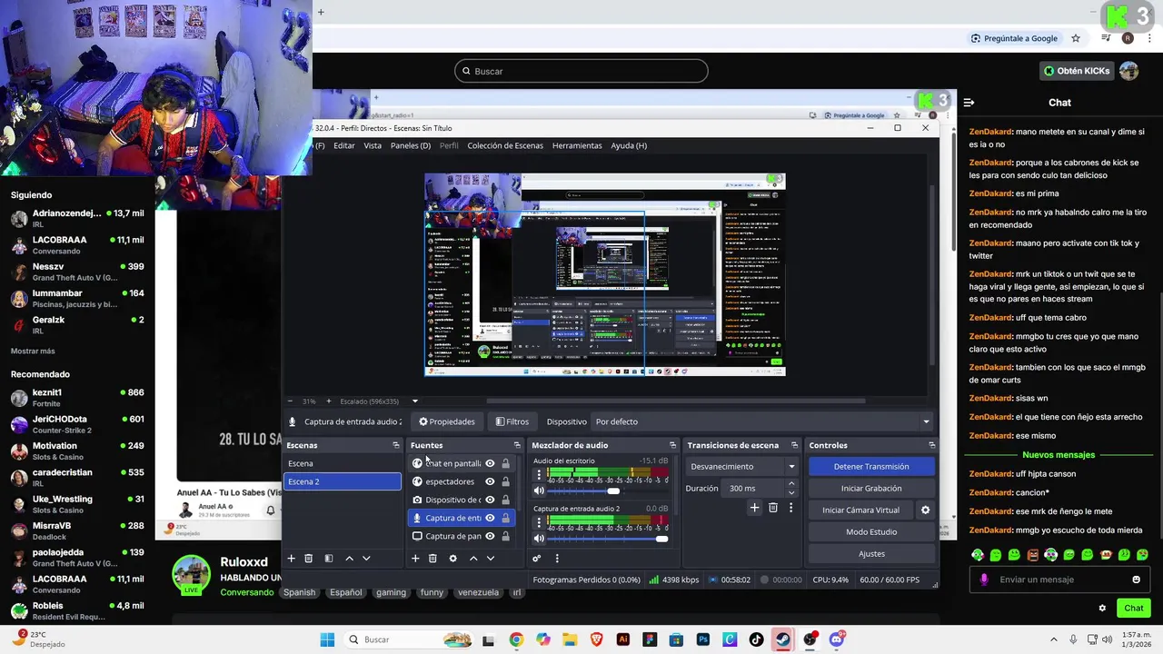Add a new source with Fuentes plus icon
Image resolution: width=1163 pixels, height=654 pixels.
pos(415,559)
